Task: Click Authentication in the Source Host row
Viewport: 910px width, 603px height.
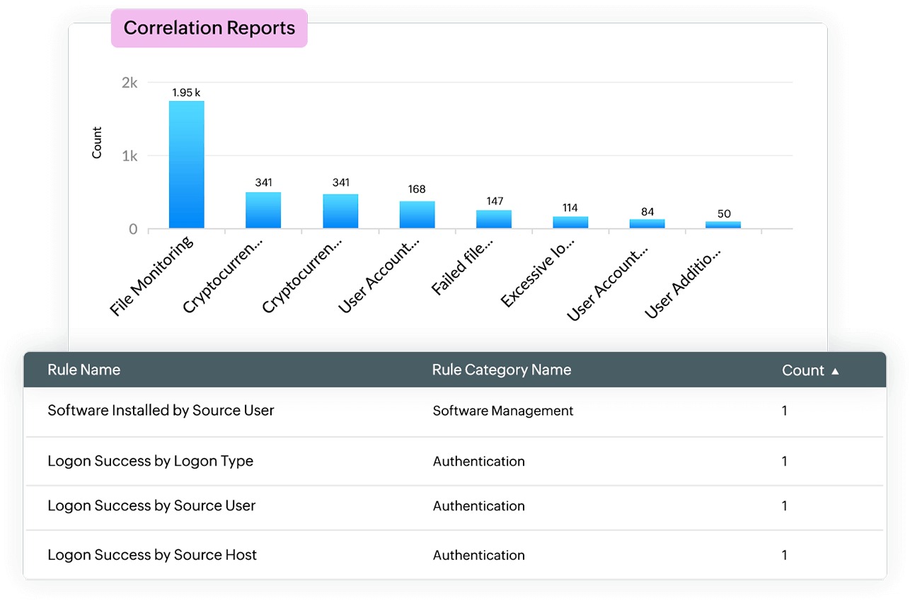Action: point(479,556)
